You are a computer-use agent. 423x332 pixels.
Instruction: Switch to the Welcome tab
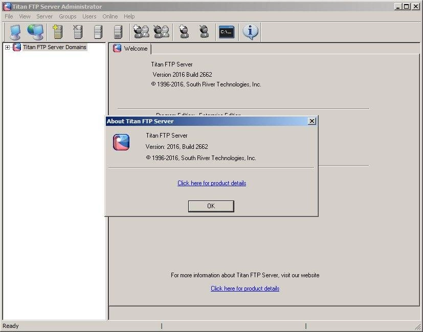[x=130, y=49]
